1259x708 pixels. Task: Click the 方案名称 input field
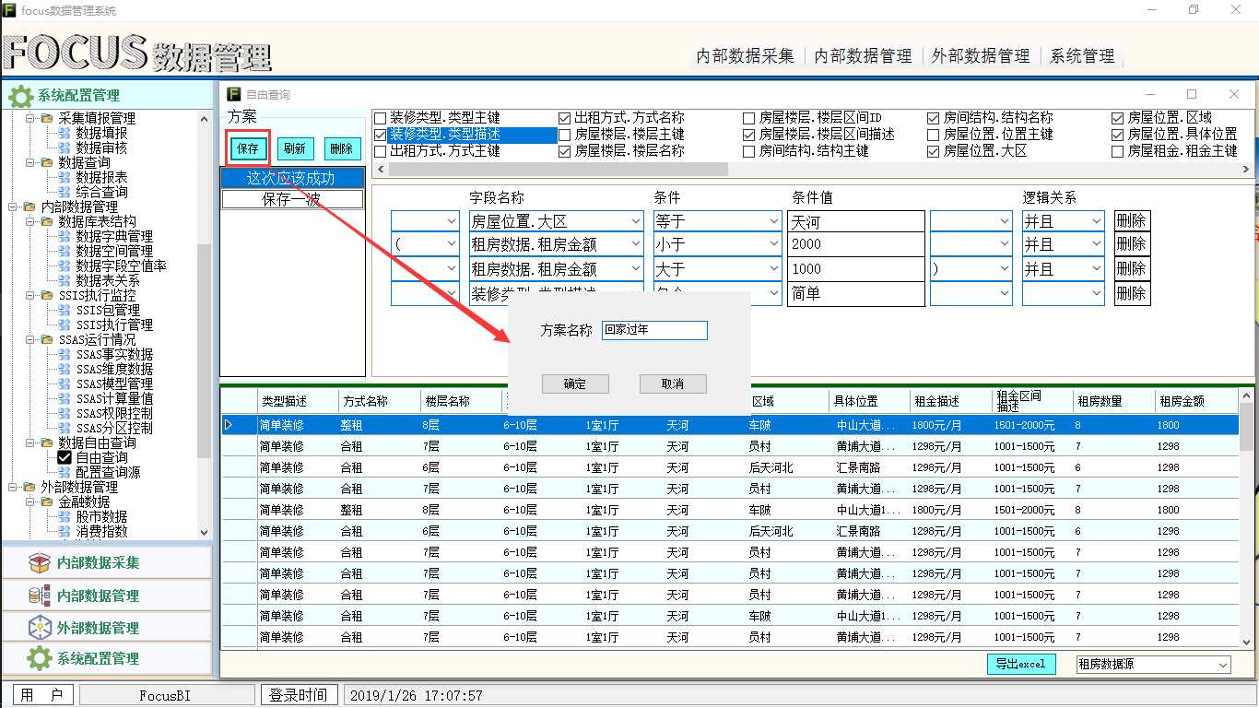tap(654, 330)
